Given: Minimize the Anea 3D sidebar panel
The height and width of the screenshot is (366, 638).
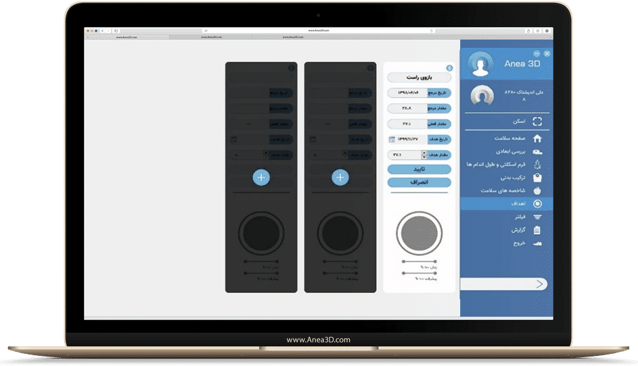Looking at the screenshot, I should point(537,53).
